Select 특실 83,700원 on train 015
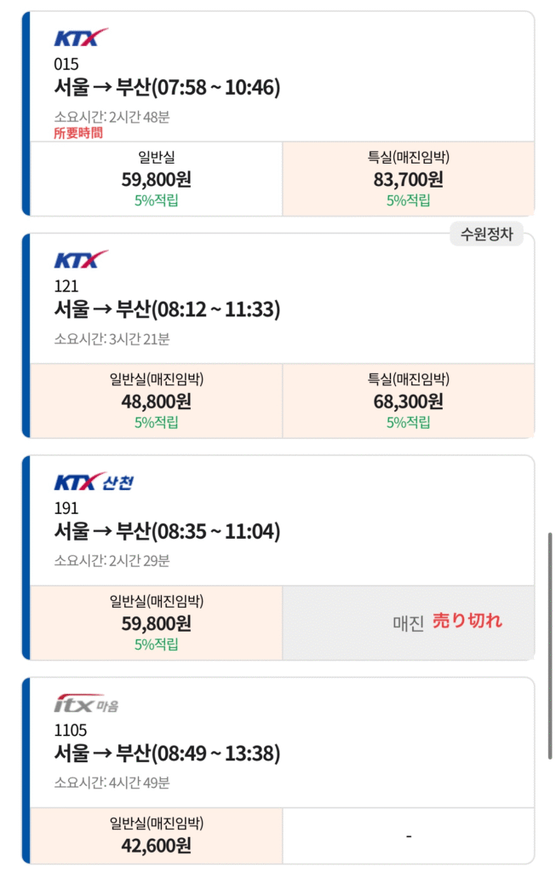Screen dimensions: 556x873 pyautogui.click(x=408, y=179)
